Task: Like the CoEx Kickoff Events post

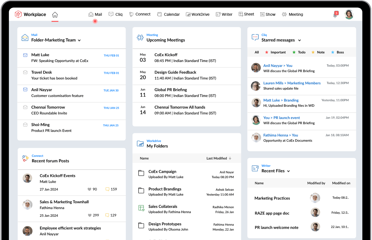Action: click(89, 189)
